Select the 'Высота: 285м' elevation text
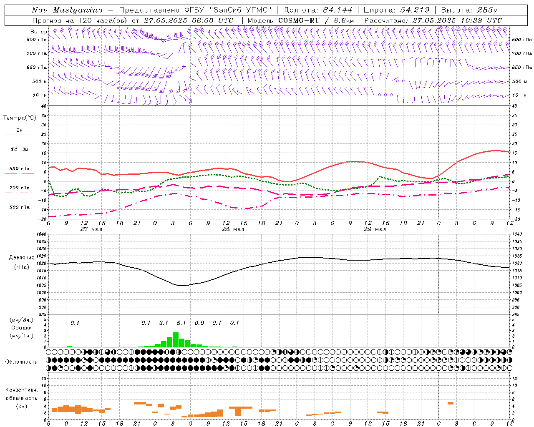 pyautogui.click(x=469, y=10)
